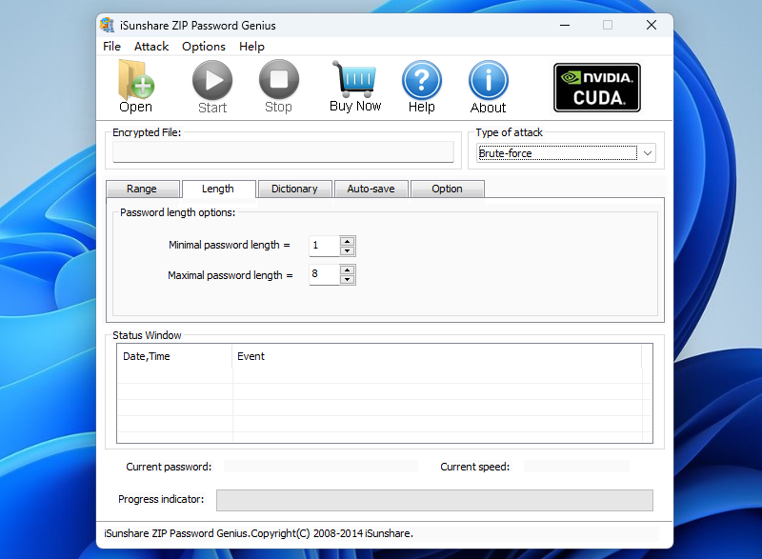Increase the minimal password length
762x559 pixels.
[347, 241]
